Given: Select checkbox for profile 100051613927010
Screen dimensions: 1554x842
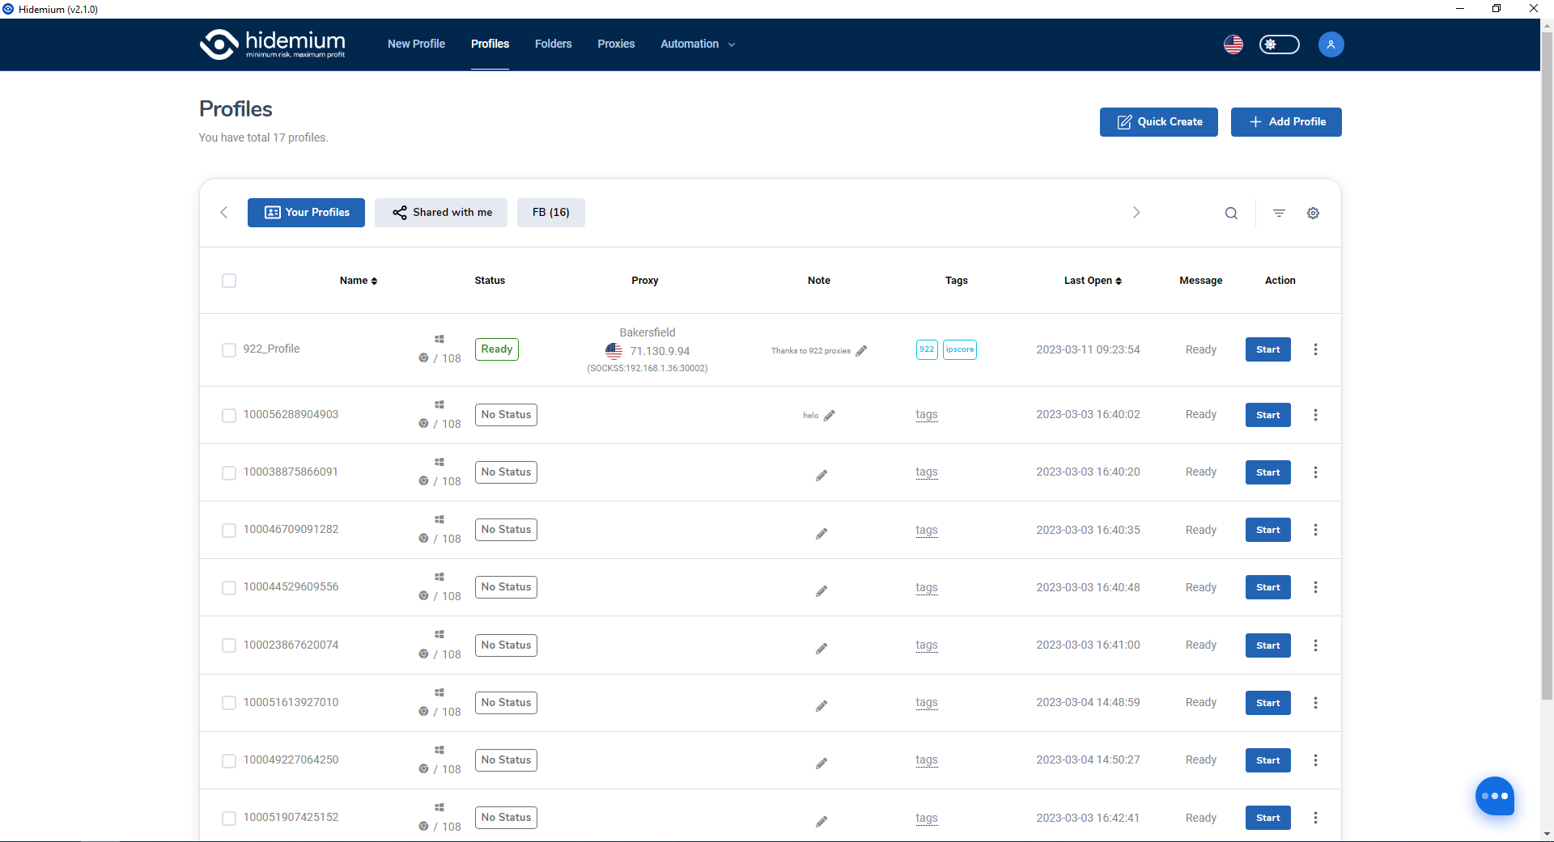Looking at the screenshot, I should pyautogui.click(x=229, y=703).
